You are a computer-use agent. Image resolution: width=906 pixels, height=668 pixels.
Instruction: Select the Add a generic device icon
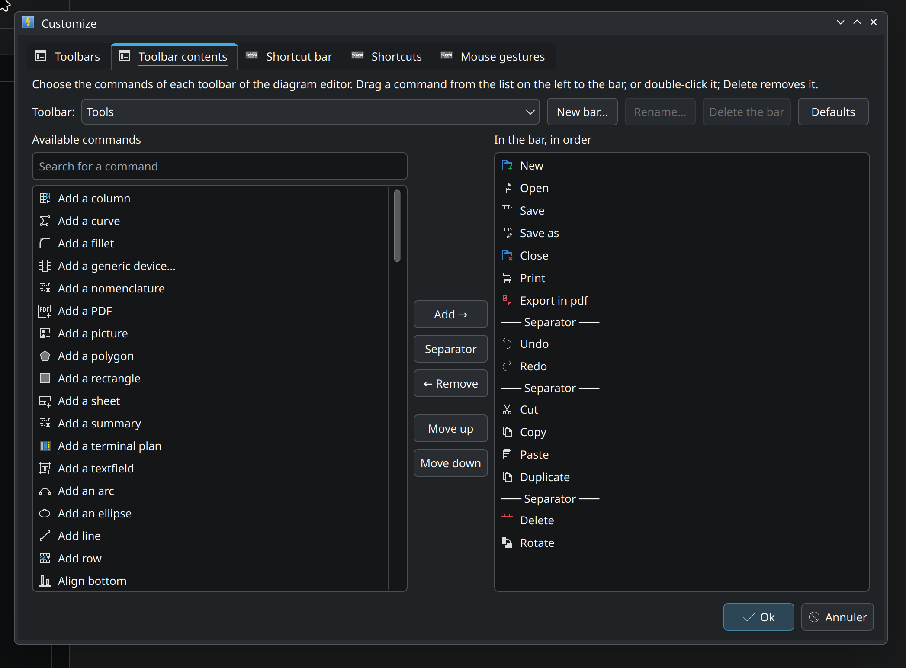point(45,266)
